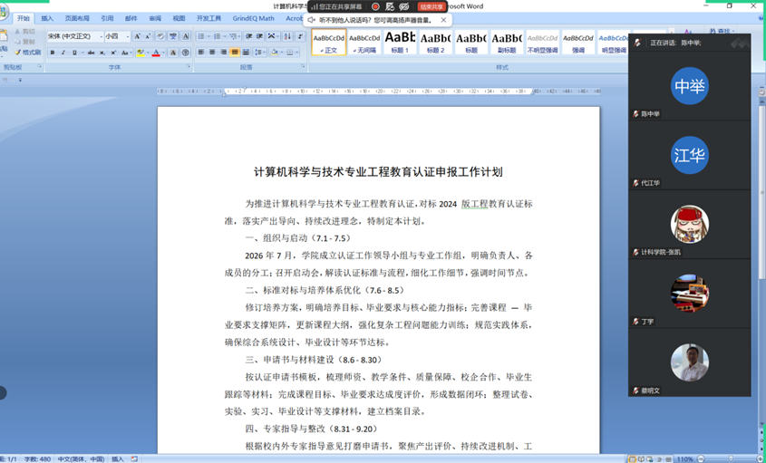
Task: Open the bullet list dropdown arrow
Action: [208, 36]
